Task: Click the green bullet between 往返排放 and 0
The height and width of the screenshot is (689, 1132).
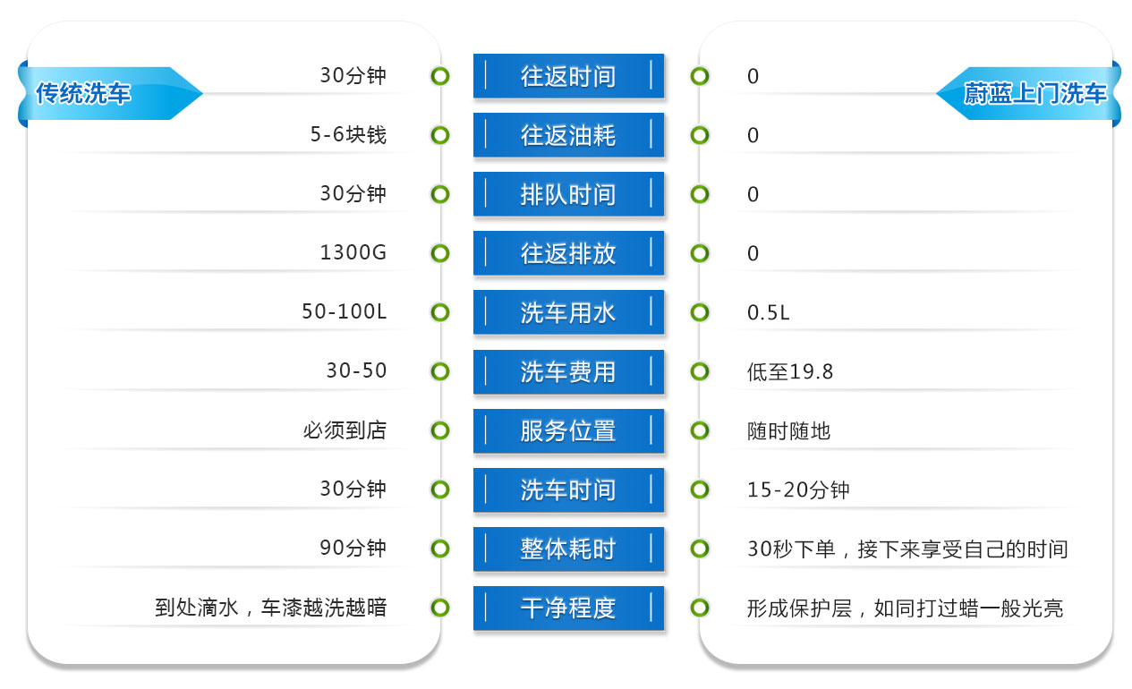Action: pyautogui.click(x=700, y=253)
